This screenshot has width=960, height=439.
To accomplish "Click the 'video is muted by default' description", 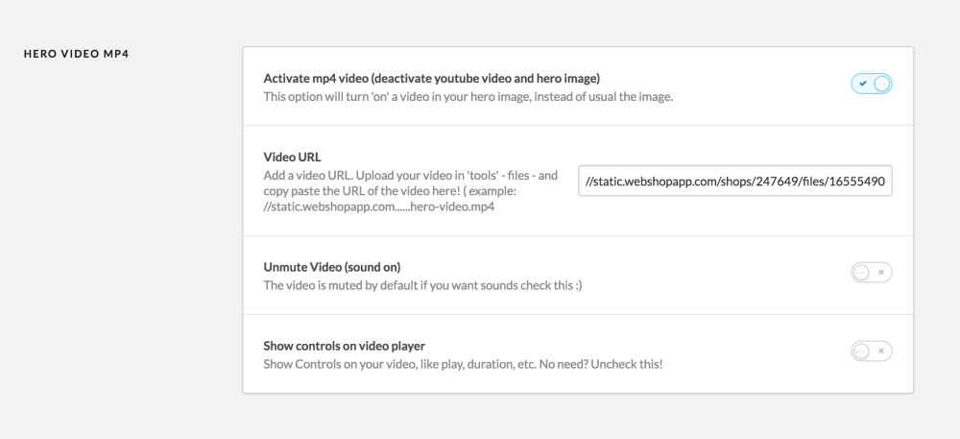I will [422, 285].
